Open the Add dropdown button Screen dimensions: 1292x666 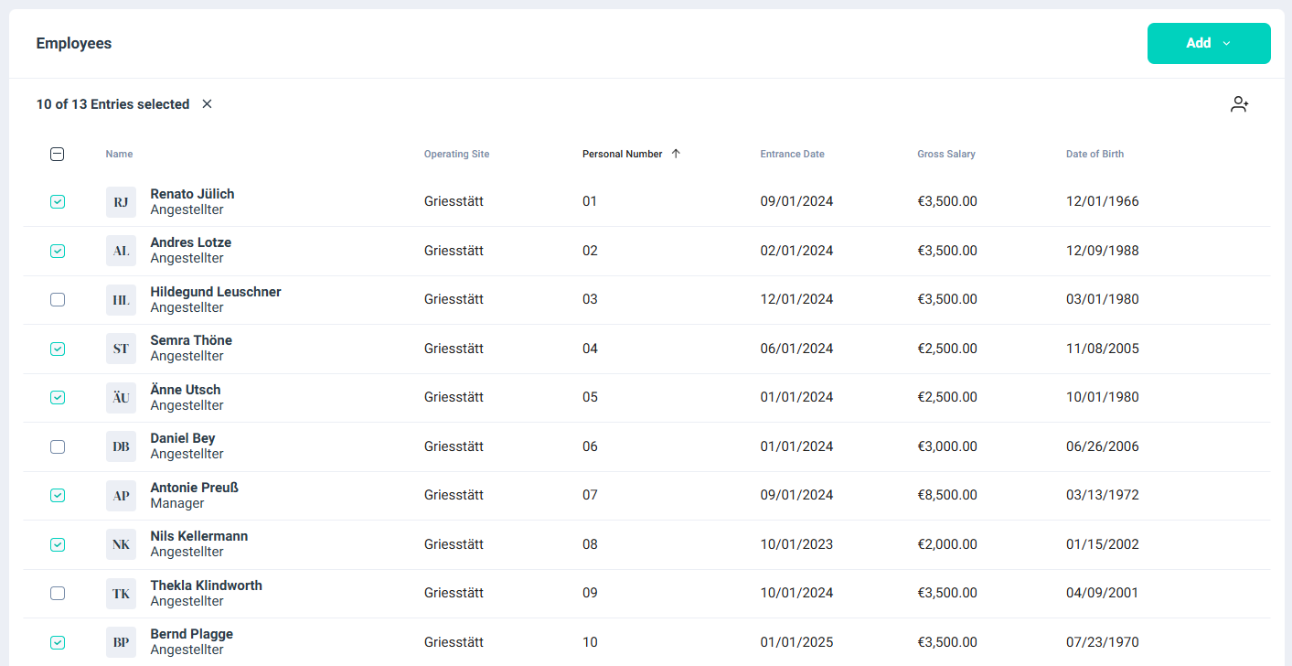(1208, 43)
